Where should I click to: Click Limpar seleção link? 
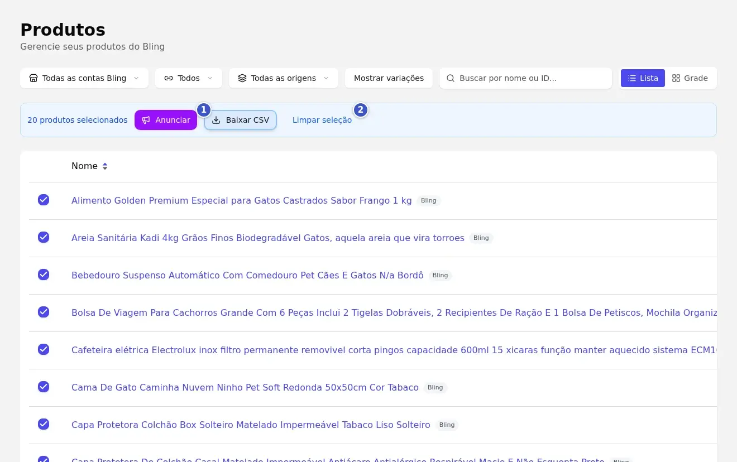pos(322,120)
